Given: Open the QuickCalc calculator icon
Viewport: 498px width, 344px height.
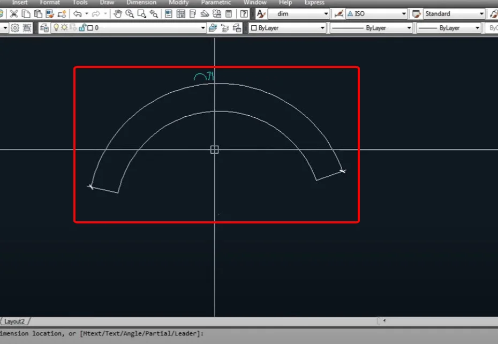Looking at the screenshot, I should 229,14.
